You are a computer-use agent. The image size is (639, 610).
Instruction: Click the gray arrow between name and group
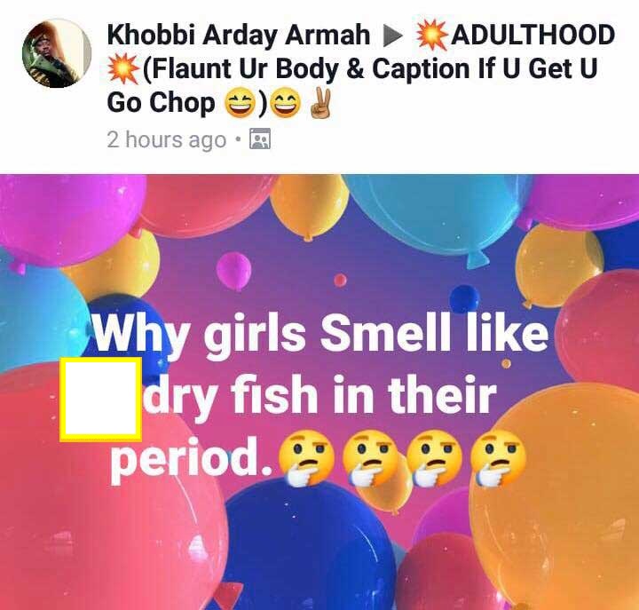[x=393, y=36]
